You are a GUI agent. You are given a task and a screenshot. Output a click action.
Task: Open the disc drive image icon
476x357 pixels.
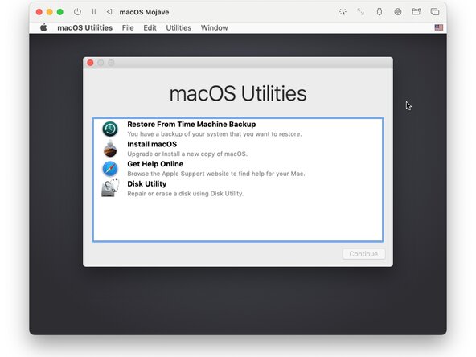click(x=398, y=12)
